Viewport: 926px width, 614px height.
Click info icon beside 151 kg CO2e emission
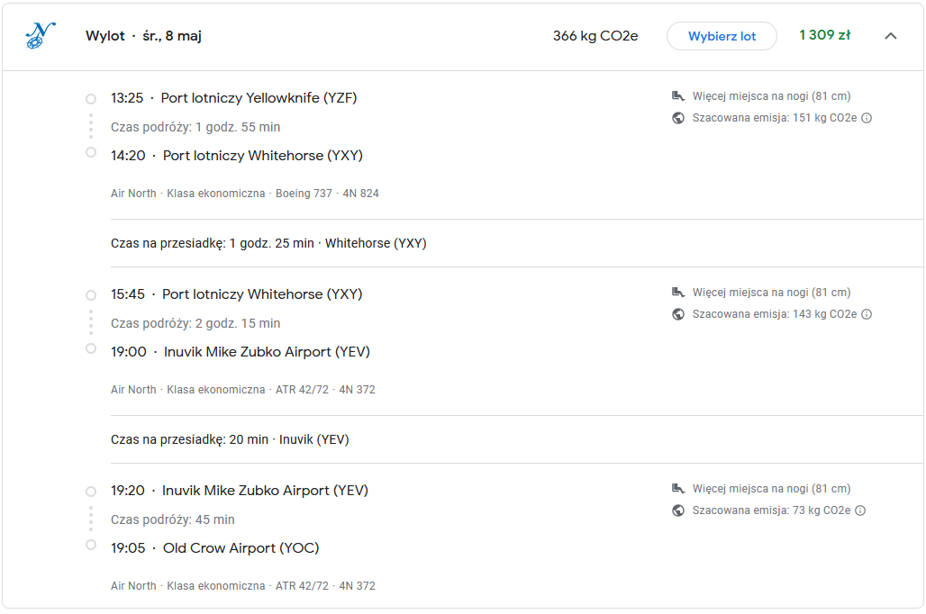pos(867,118)
